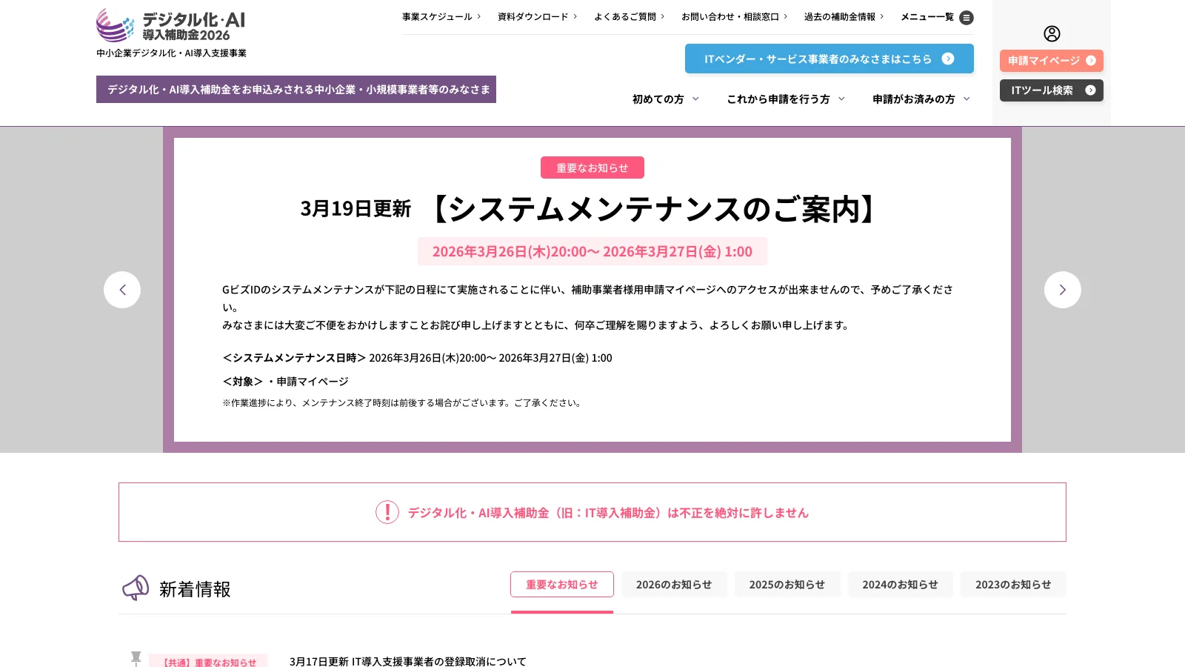Expand the 初めての方 dropdown

point(664,99)
